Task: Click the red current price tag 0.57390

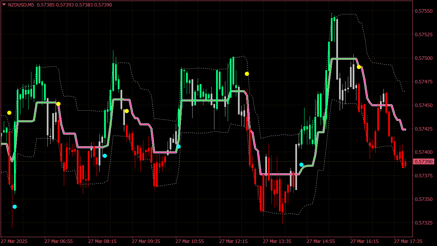Action: (x=423, y=162)
